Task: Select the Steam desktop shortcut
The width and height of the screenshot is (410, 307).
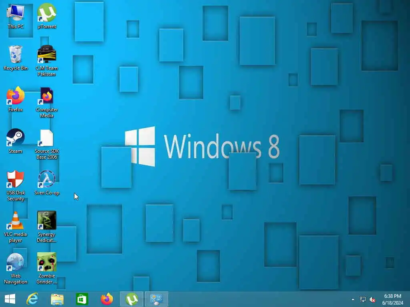Action: coord(16,141)
